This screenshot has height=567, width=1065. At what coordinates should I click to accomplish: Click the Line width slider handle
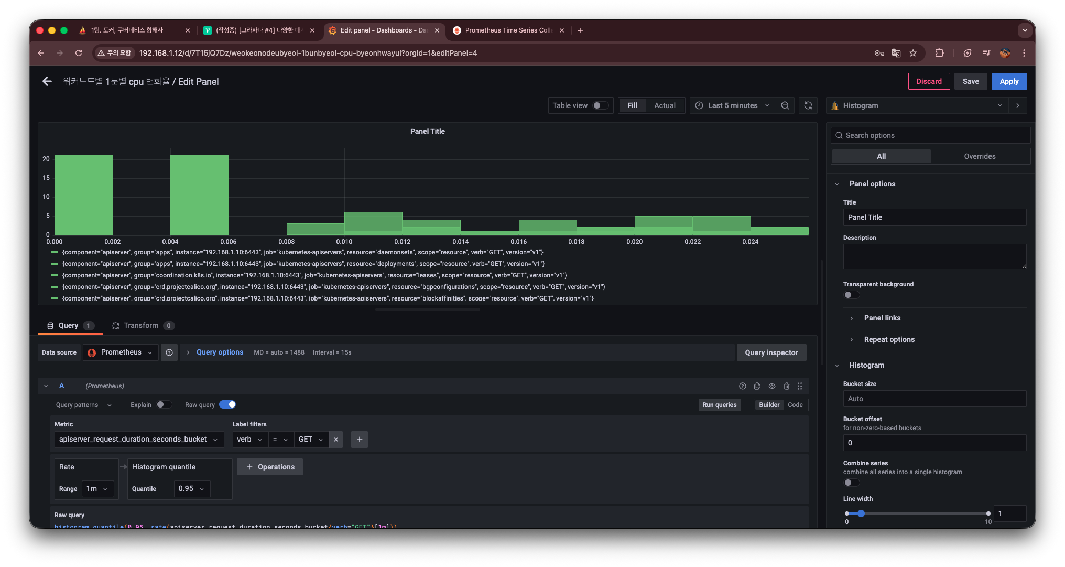click(x=861, y=513)
